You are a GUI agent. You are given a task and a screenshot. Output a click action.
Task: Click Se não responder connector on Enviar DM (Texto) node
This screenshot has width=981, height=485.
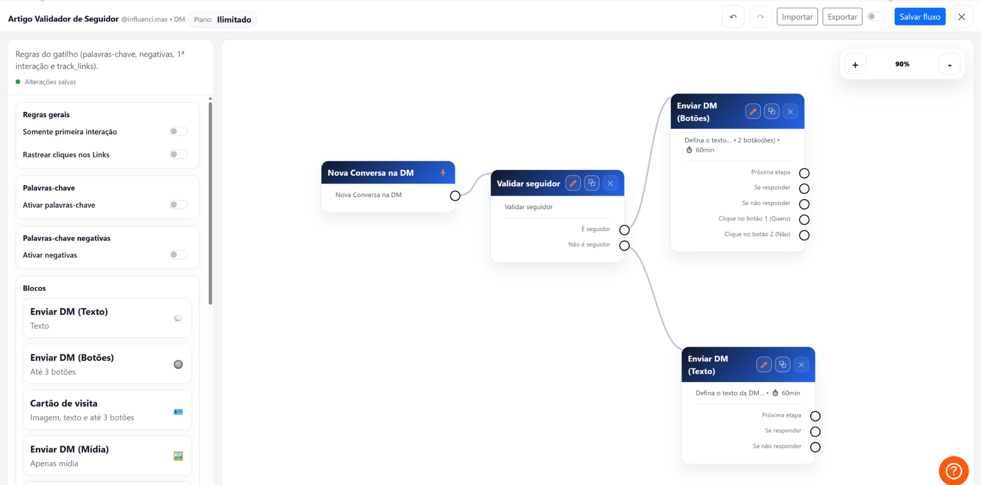[x=815, y=447]
